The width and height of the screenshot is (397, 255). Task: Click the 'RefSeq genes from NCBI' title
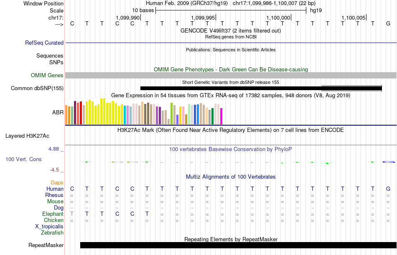point(231,37)
